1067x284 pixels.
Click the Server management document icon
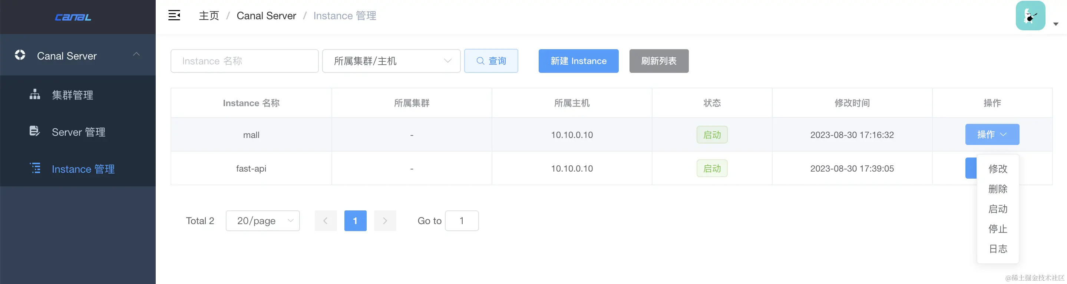(35, 131)
